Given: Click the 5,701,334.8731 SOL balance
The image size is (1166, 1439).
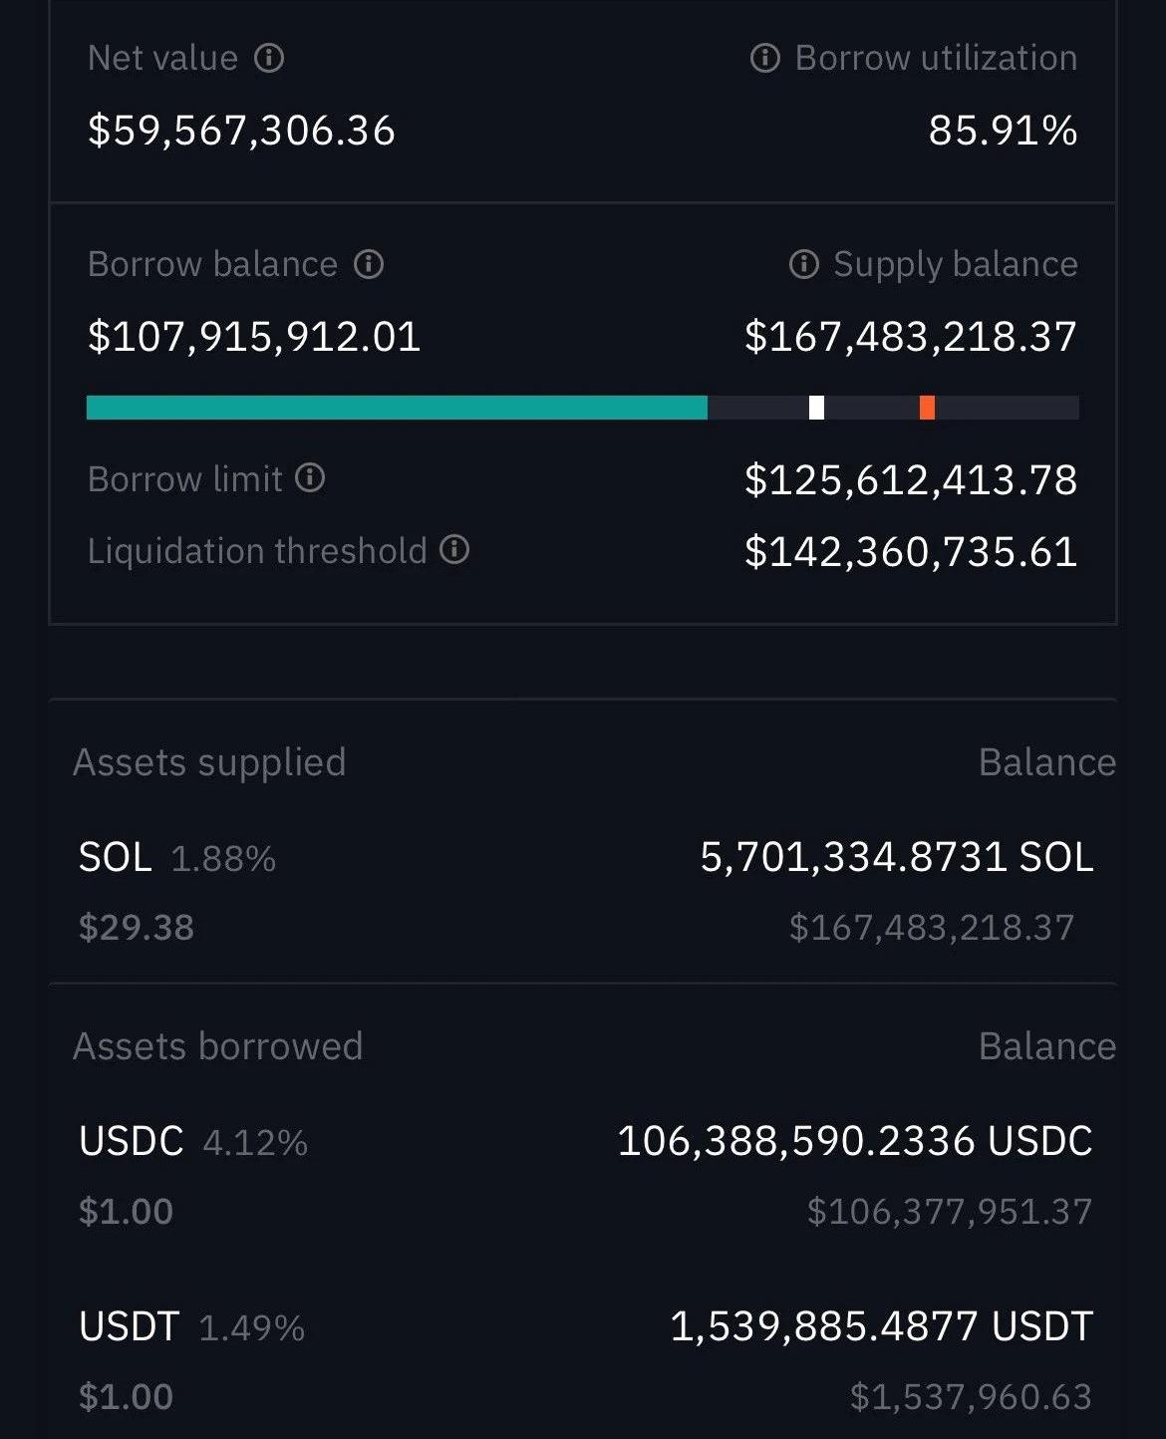Looking at the screenshot, I should (896, 858).
